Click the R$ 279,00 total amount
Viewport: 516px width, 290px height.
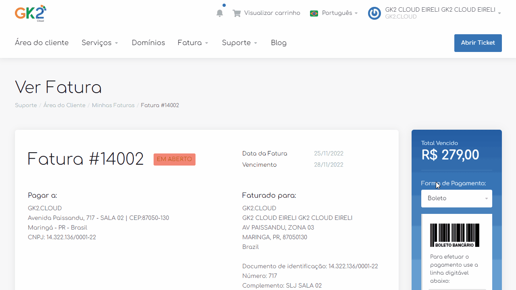(450, 155)
